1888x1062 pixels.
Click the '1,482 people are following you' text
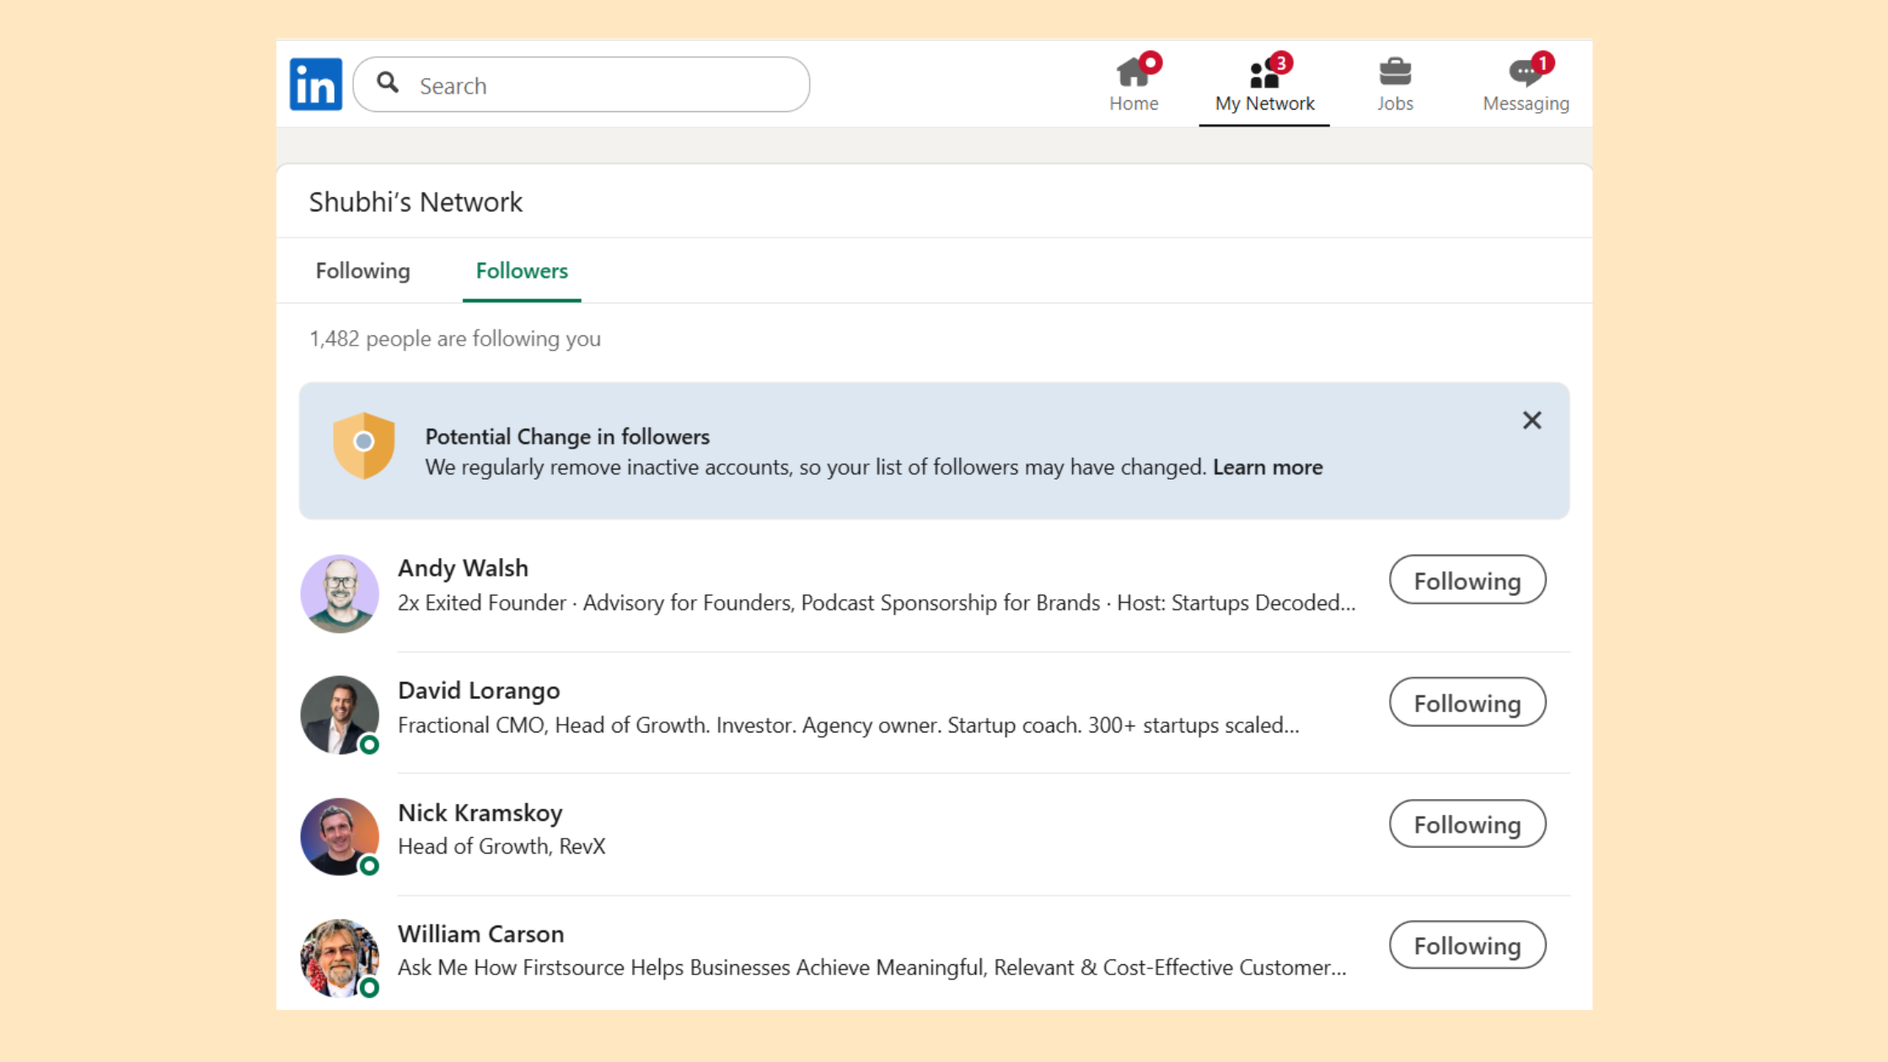pyautogui.click(x=455, y=339)
